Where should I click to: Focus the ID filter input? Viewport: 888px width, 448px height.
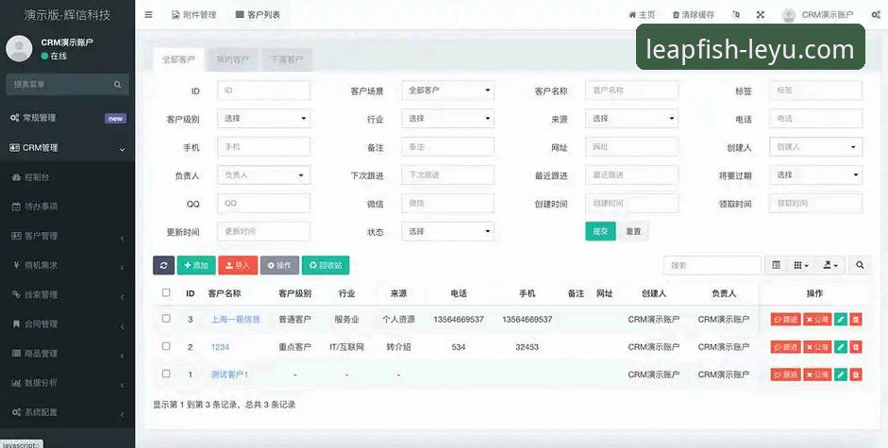pos(264,90)
